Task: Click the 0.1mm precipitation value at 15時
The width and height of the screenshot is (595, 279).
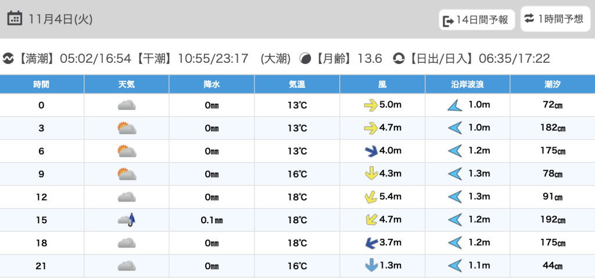Action: (x=212, y=220)
